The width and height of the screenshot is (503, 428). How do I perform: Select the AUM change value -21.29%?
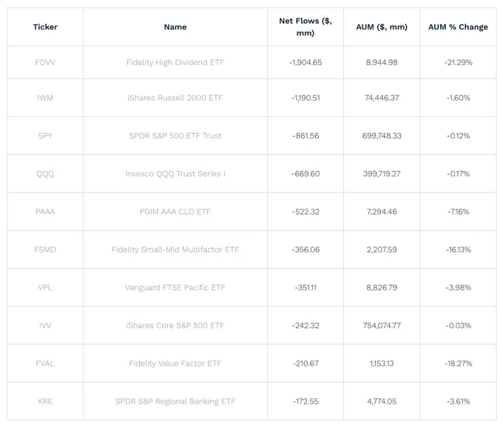[x=458, y=62]
